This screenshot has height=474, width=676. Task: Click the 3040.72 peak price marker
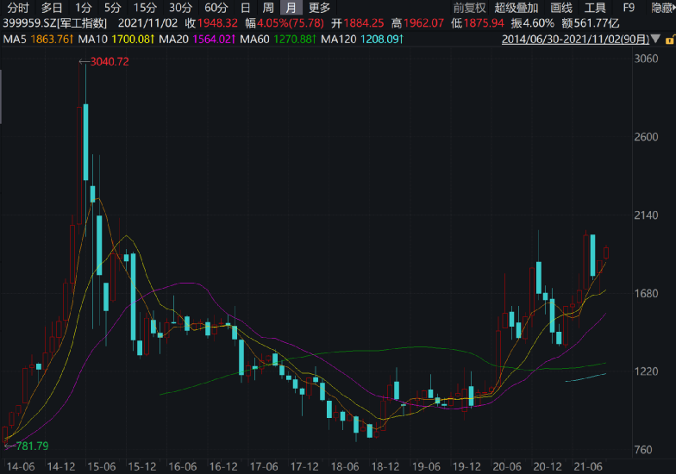109,61
